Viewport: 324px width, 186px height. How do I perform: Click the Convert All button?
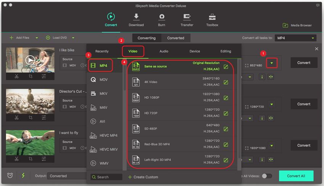coord(296,176)
